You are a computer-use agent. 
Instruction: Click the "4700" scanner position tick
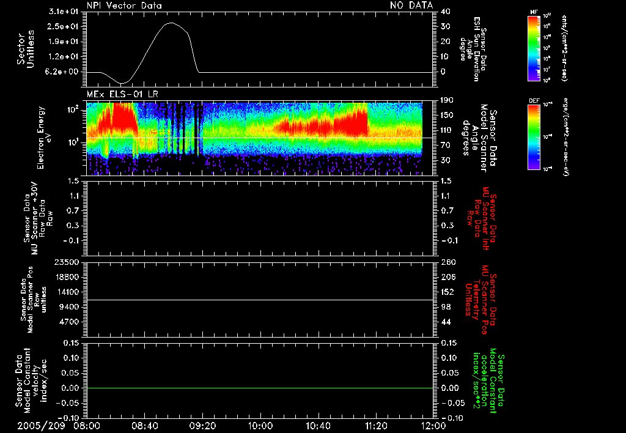69,322
